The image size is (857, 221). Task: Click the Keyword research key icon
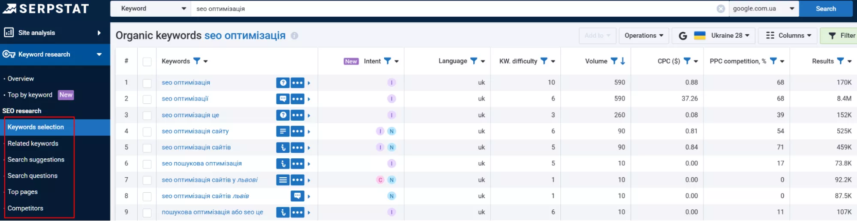[x=9, y=54]
